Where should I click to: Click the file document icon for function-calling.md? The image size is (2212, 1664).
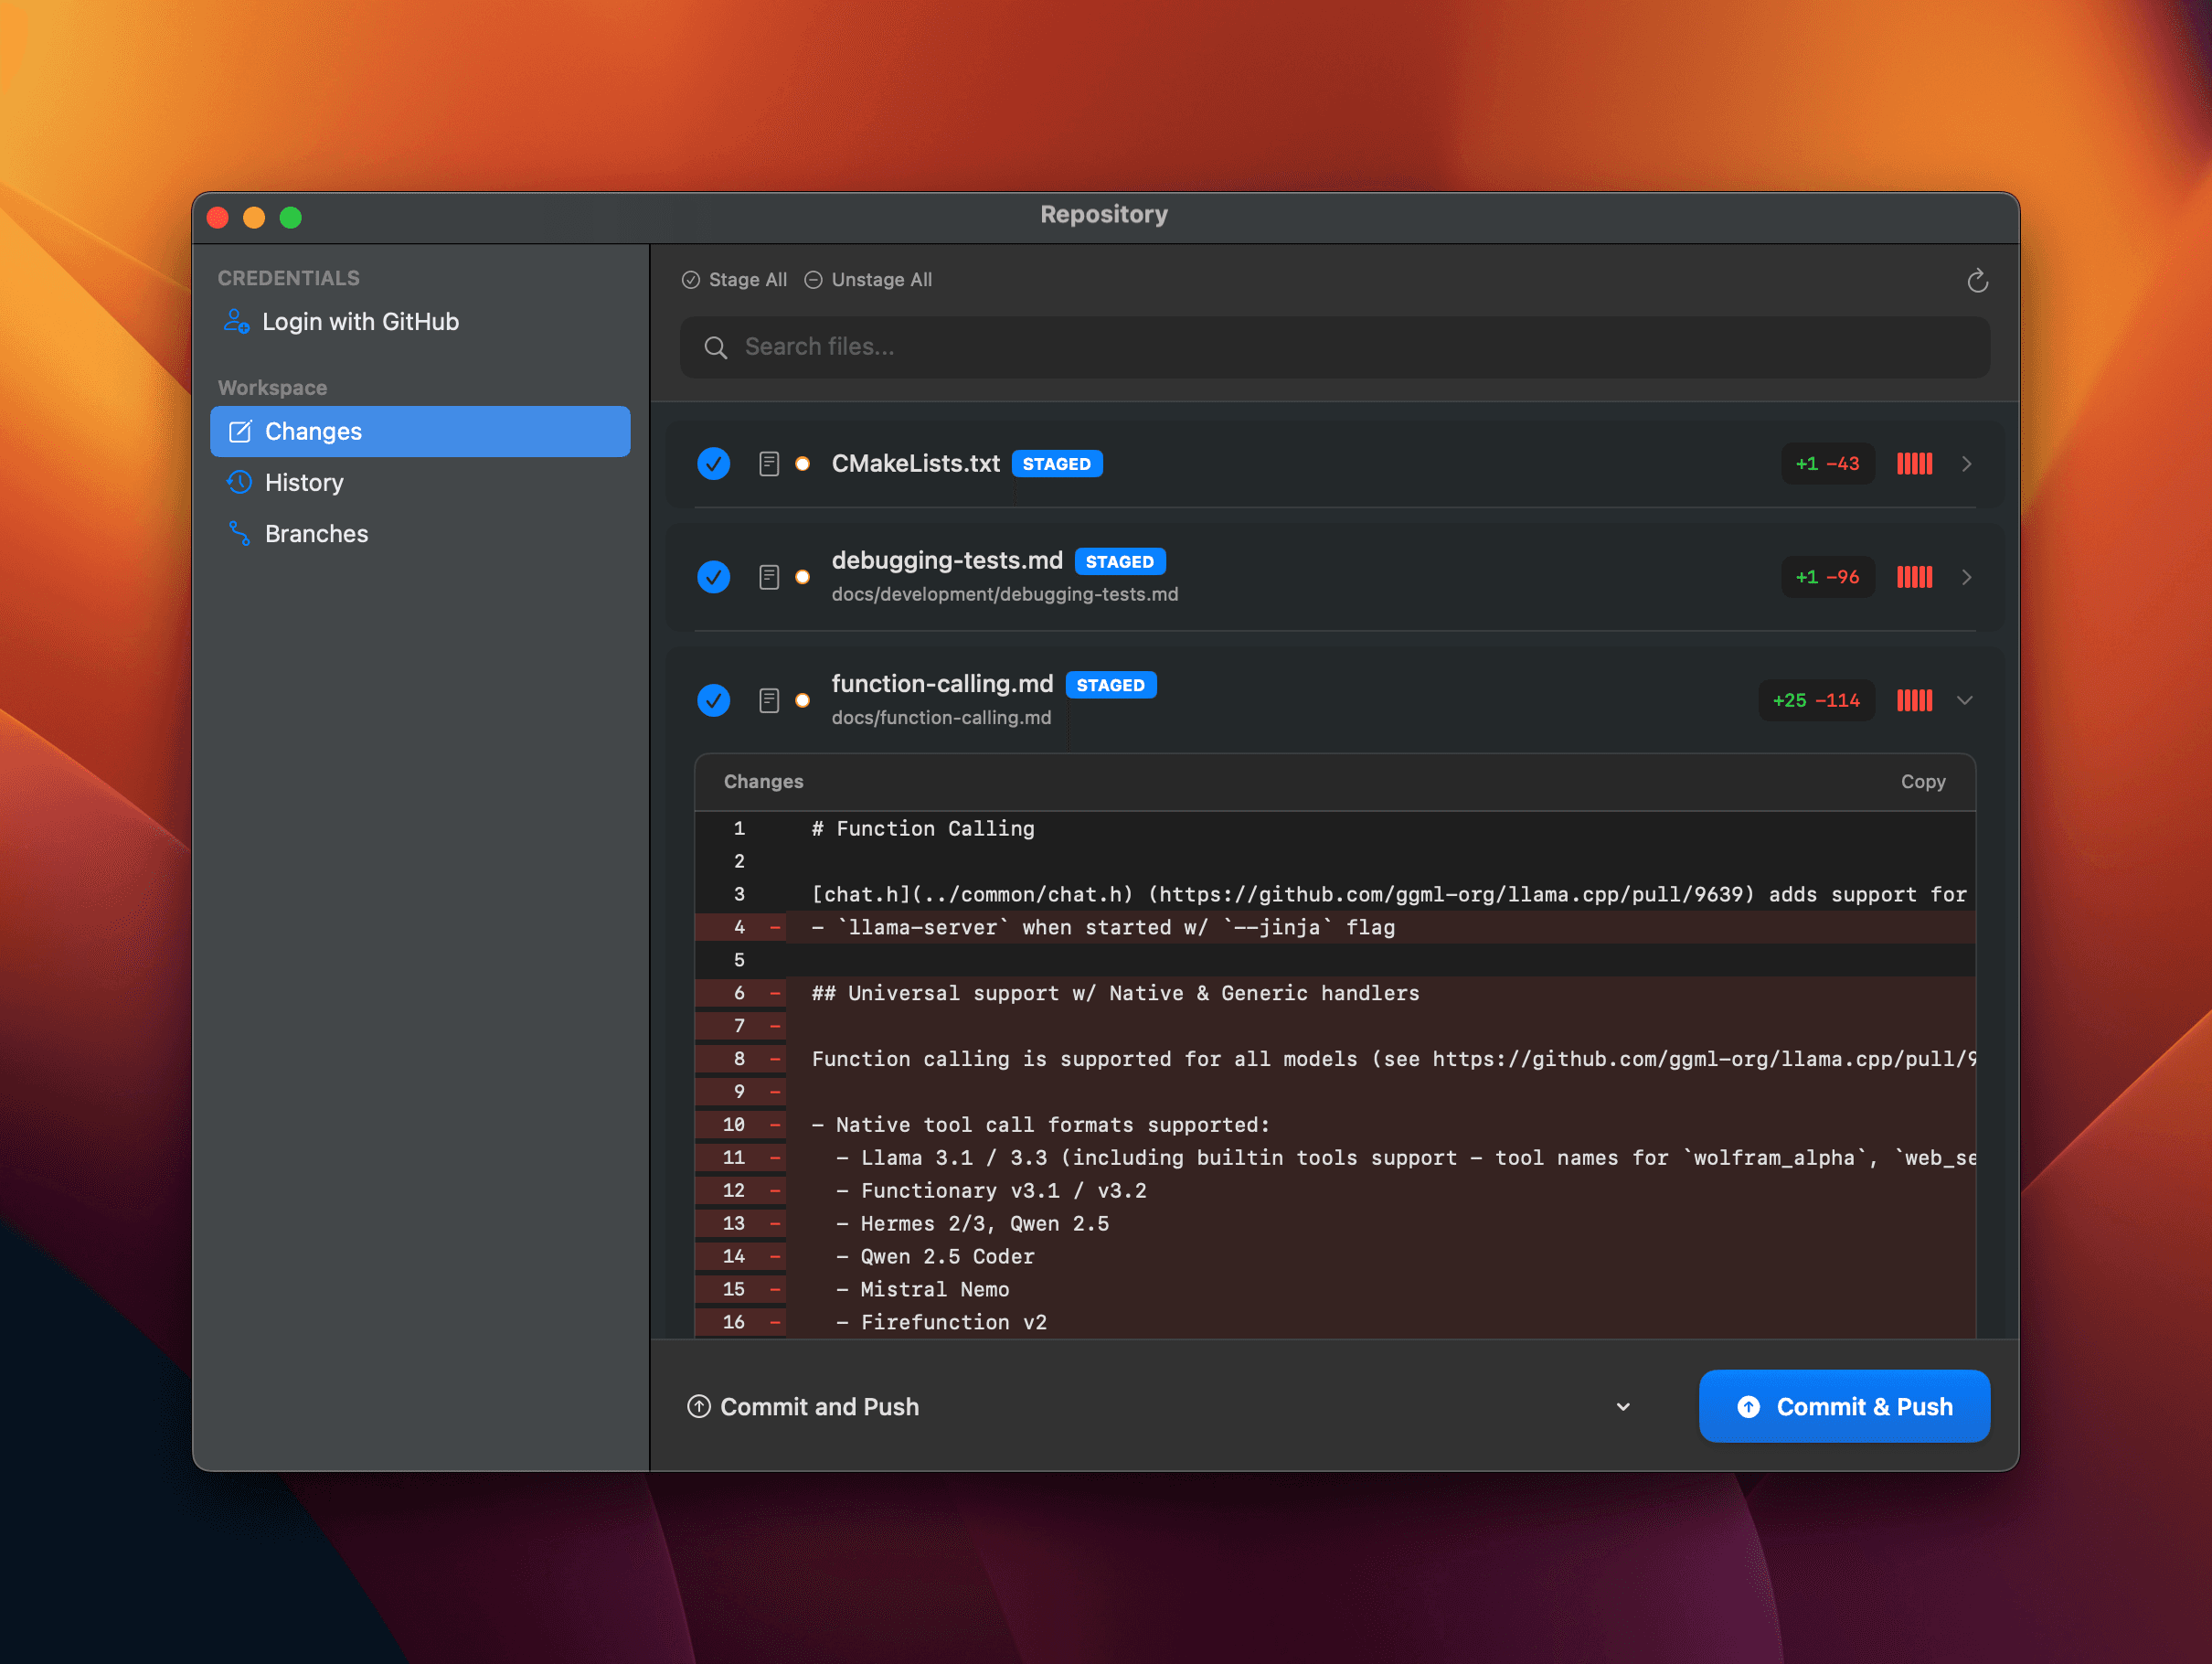pyautogui.click(x=768, y=700)
